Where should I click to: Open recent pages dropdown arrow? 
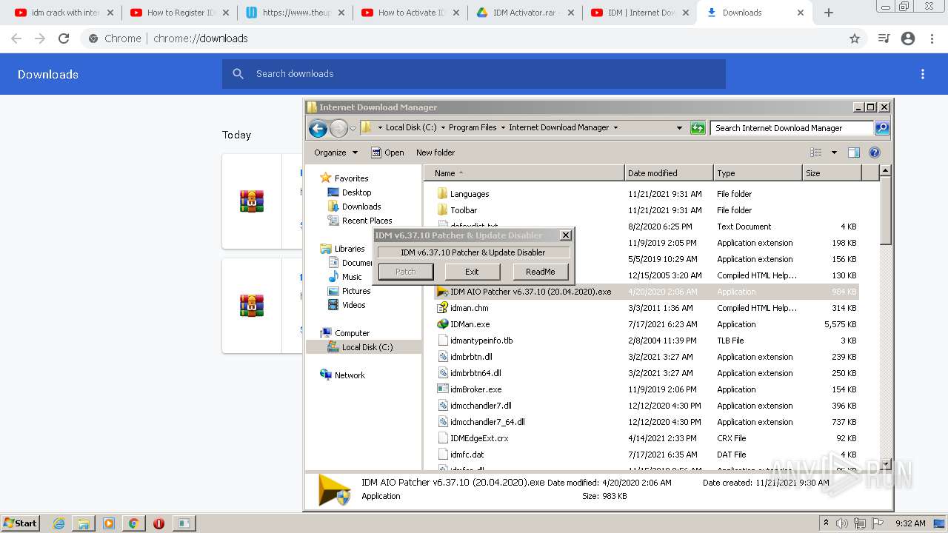pyautogui.click(x=353, y=128)
